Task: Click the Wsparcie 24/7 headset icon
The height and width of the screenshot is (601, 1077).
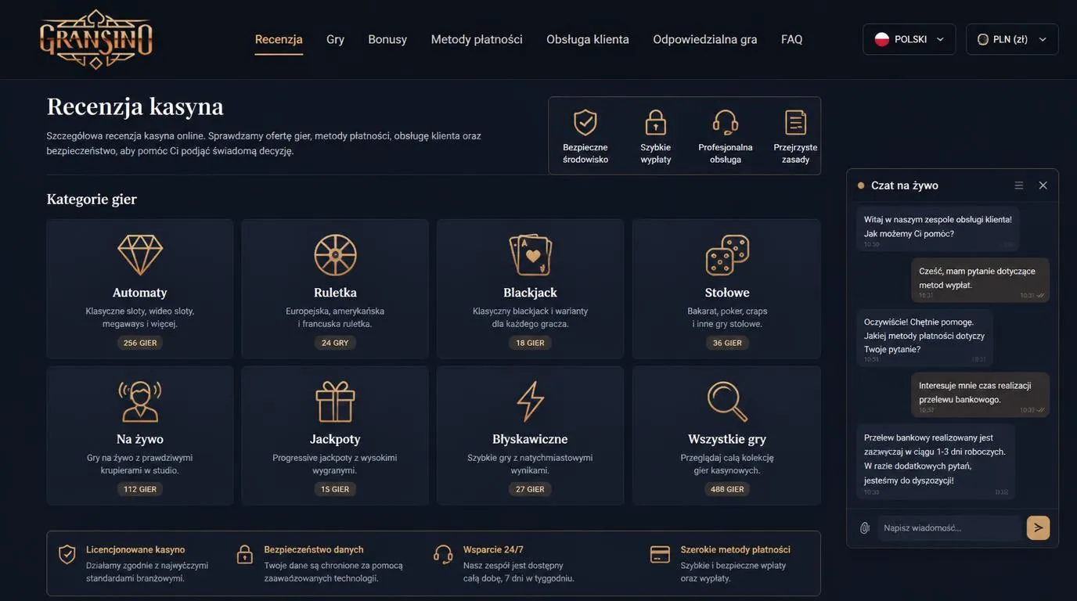Action: click(x=443, y=555)
